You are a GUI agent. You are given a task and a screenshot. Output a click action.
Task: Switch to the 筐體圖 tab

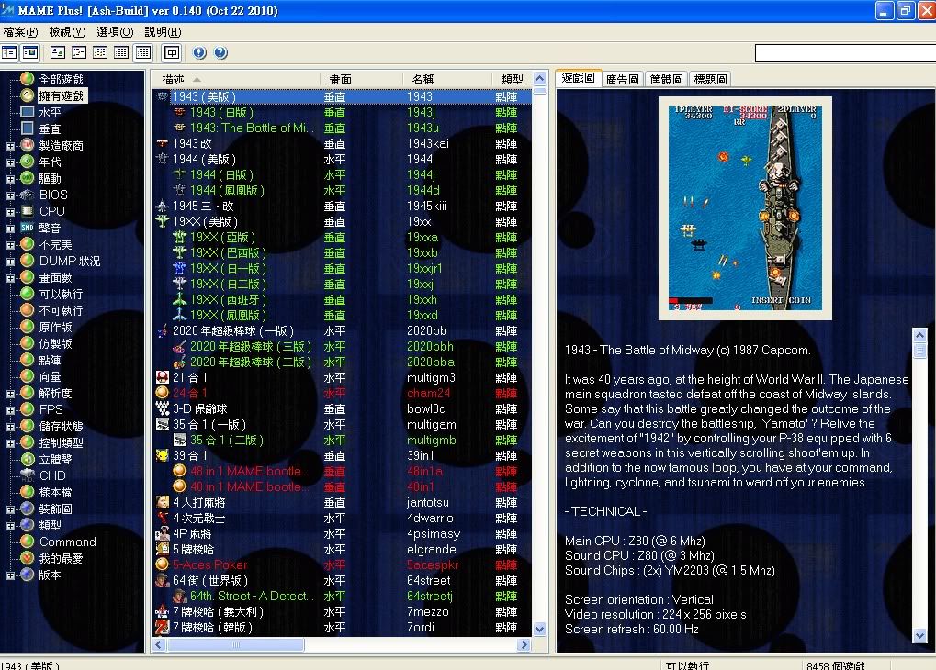point(666,79)
